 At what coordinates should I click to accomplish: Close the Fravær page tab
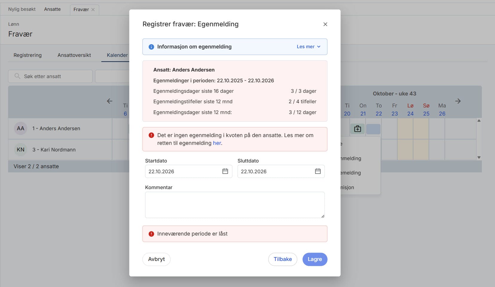coord(93,10)
